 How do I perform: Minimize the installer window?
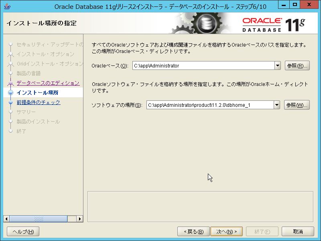pyautogui.click(x=284, y=5)
